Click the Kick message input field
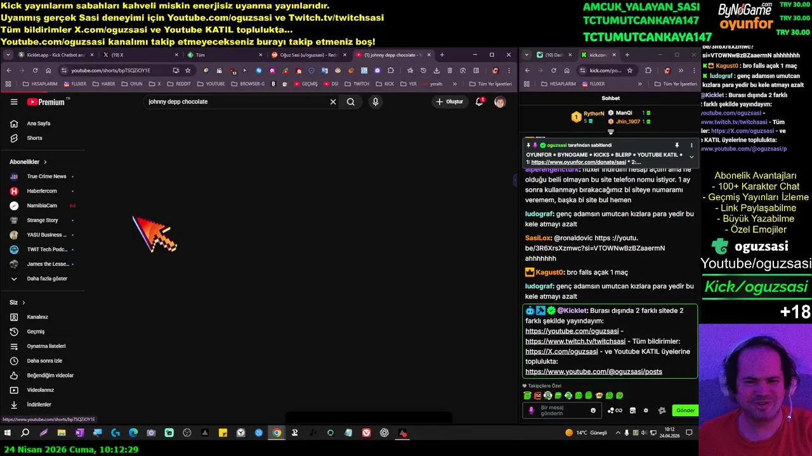 tap(562, 410)
